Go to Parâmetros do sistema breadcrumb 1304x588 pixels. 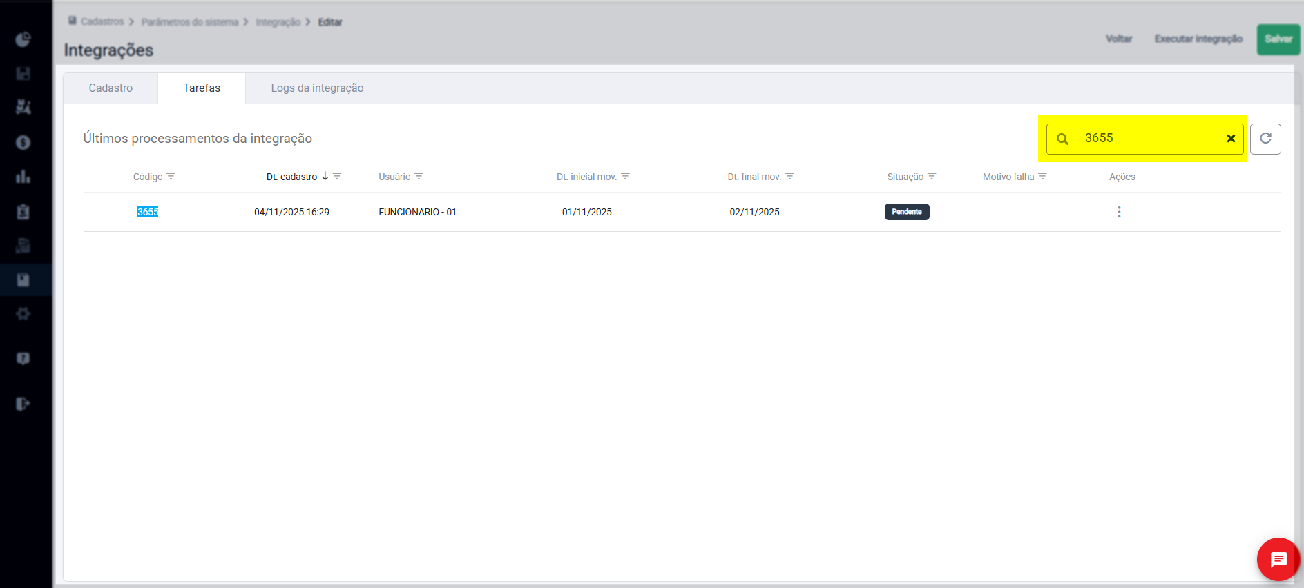pyautogui.click(x=190, y=22)
